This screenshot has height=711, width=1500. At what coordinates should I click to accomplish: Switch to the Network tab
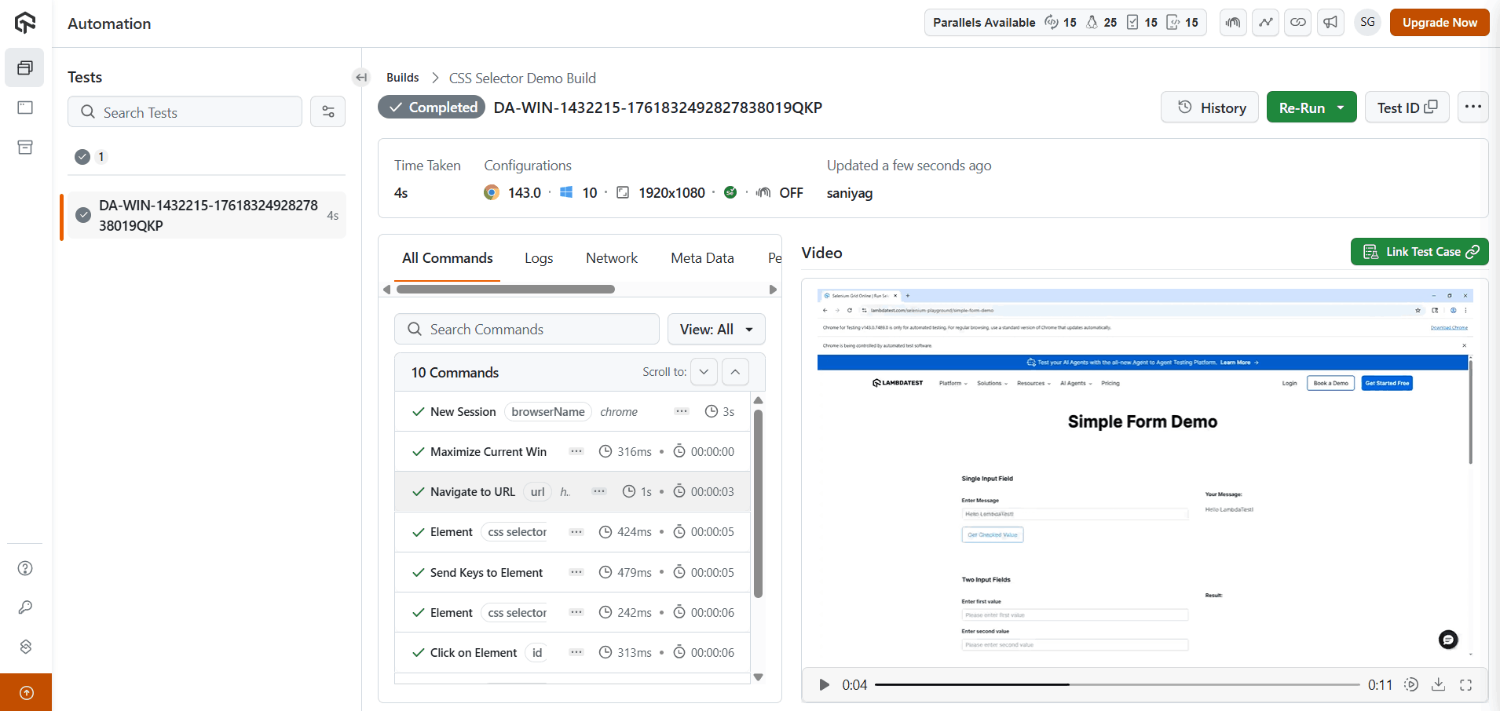pyautogui.click(x=611, y=258)
